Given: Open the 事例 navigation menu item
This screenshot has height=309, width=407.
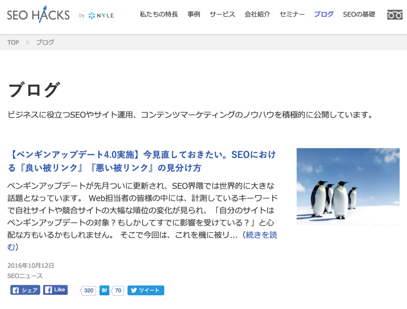Looking at the screenshot, I should [x=194, y=14].
